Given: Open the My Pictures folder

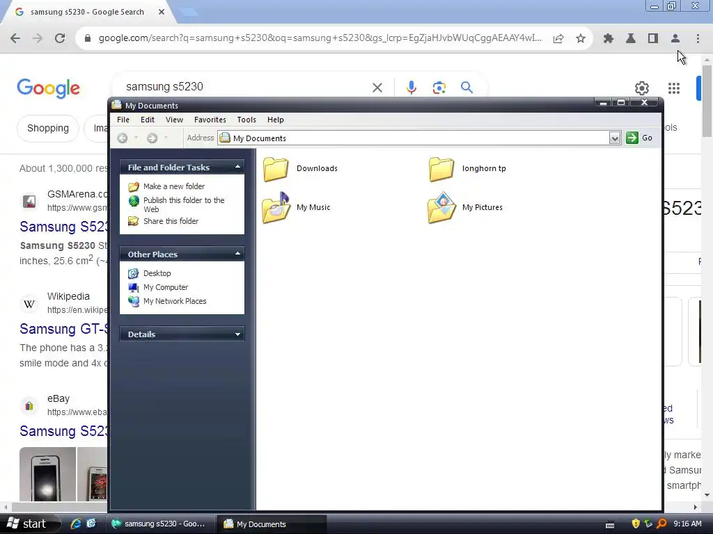Looking at the screenshot, I should coord(465,207).
